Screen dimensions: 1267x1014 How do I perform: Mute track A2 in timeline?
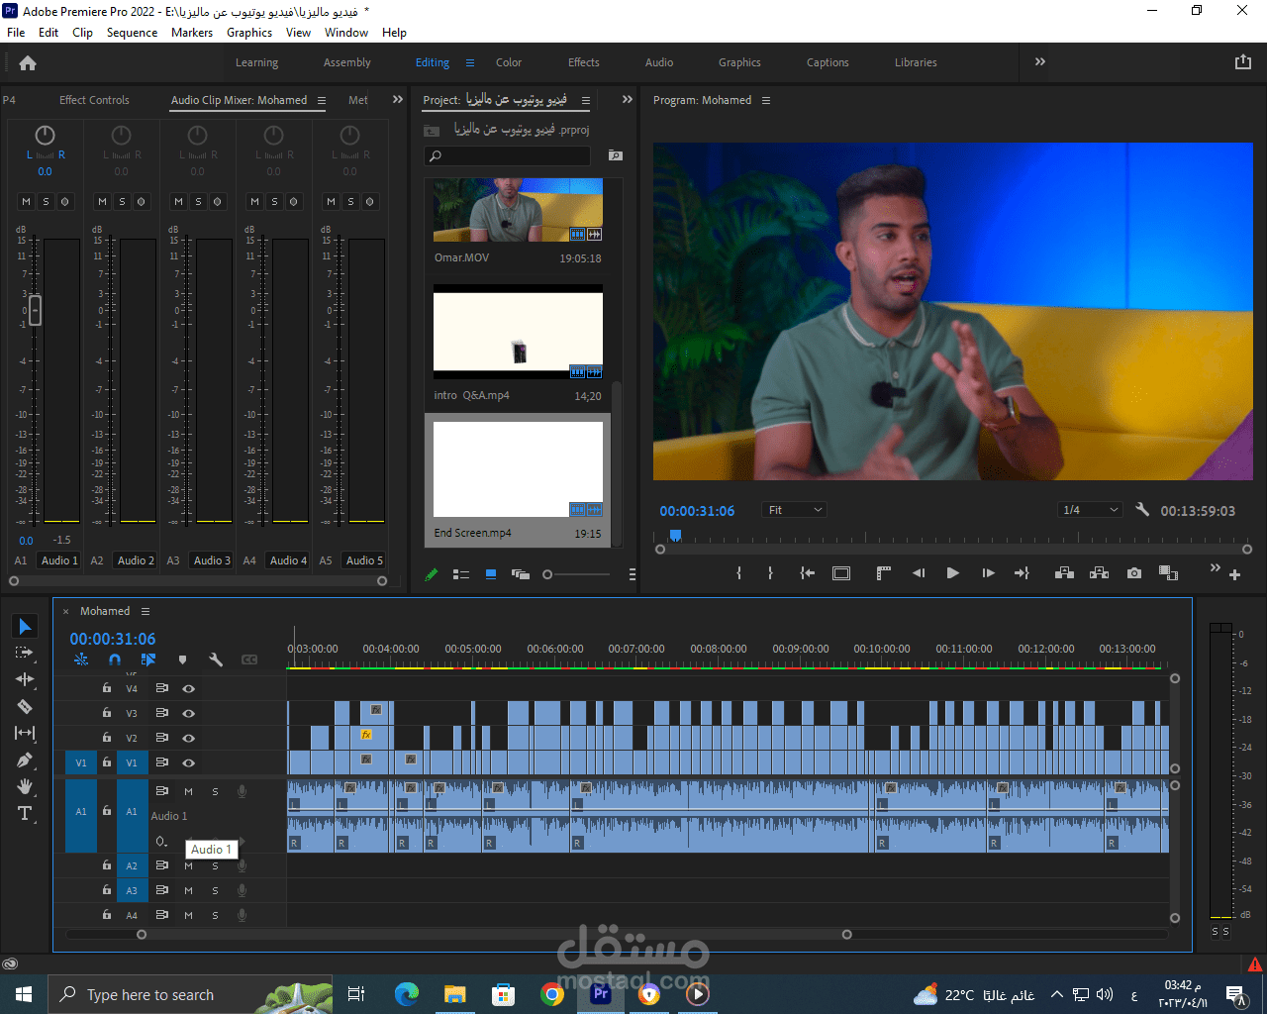[x=188, y=865]
